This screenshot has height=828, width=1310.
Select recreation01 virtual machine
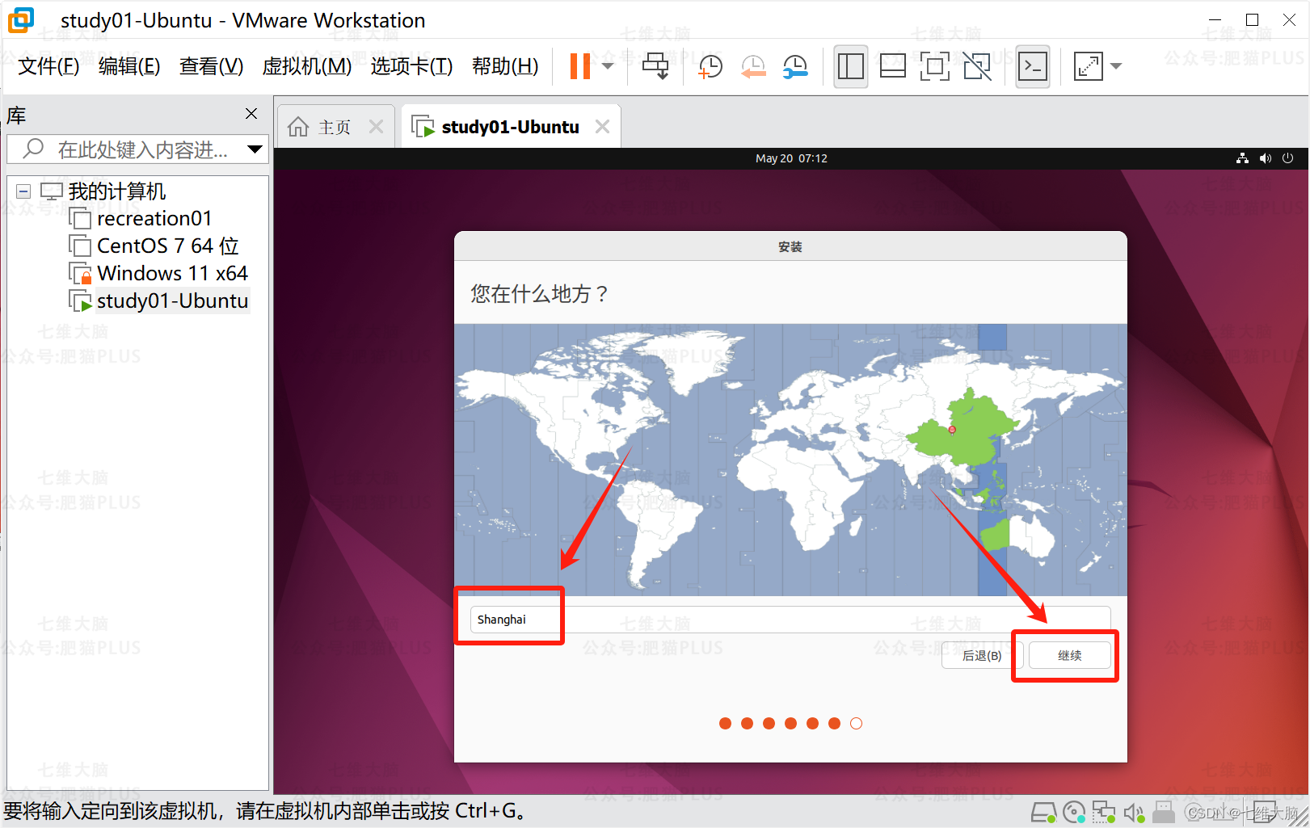pos(154,219)
